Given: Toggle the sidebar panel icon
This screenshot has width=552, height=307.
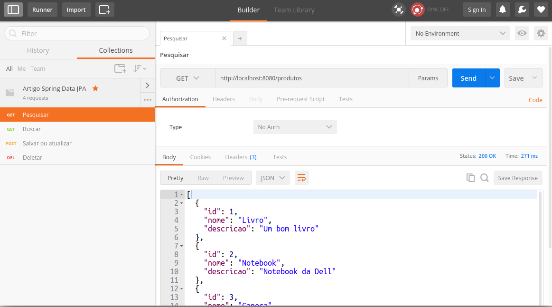Looking at the screenshot, I should (13, 10).
